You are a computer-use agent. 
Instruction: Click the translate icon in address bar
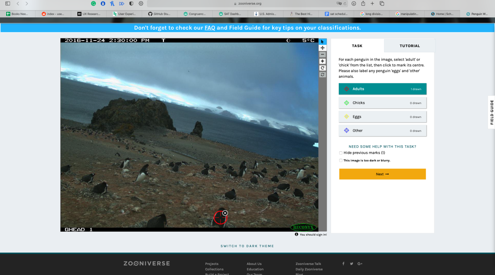coord(339,3)
